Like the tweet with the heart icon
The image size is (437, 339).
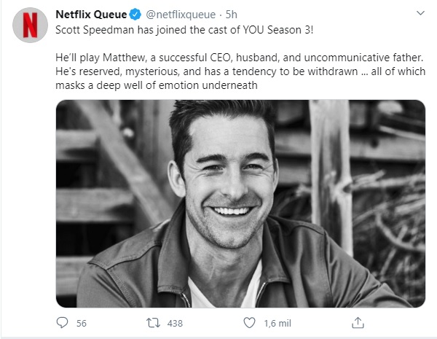click(250, 322)
